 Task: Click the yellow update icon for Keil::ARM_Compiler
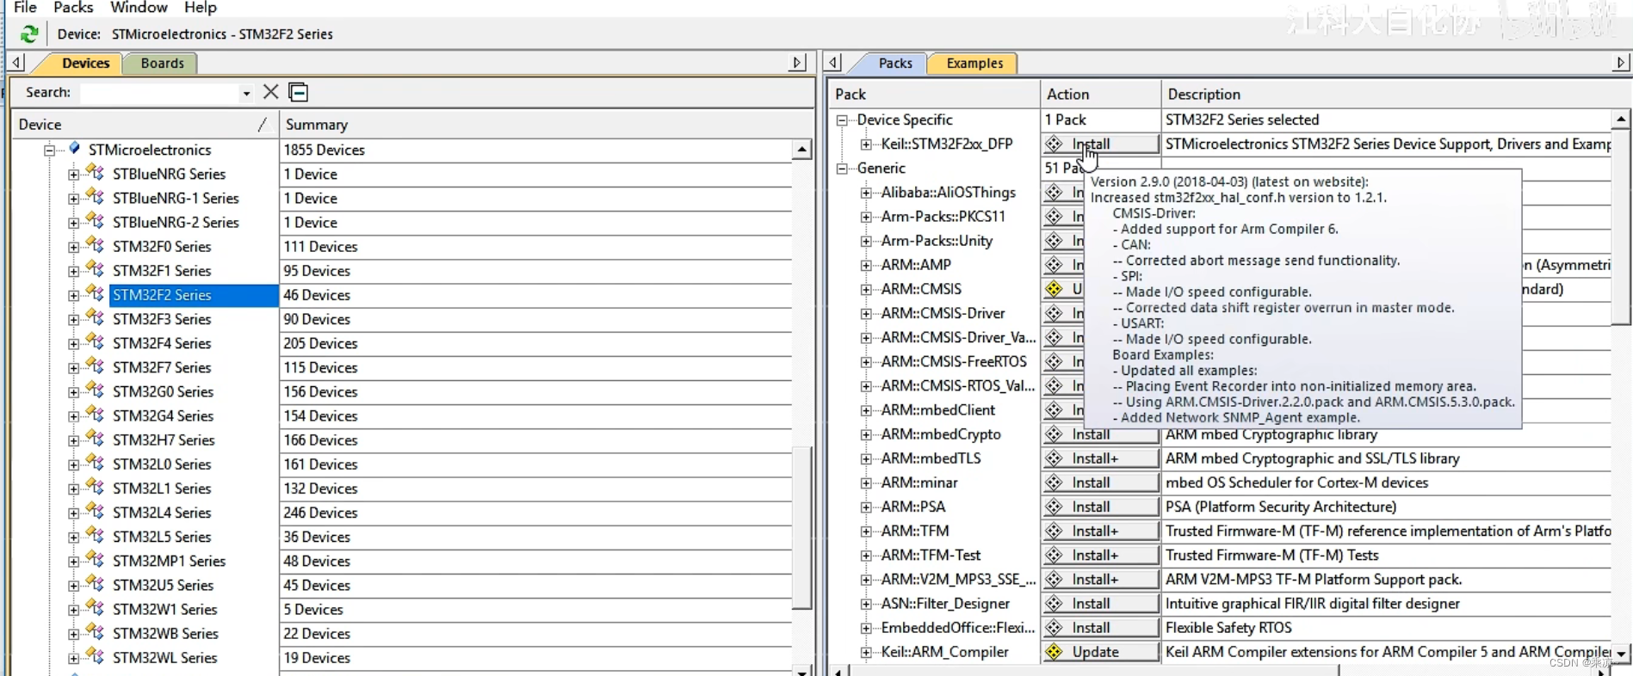coord(1055,652)
